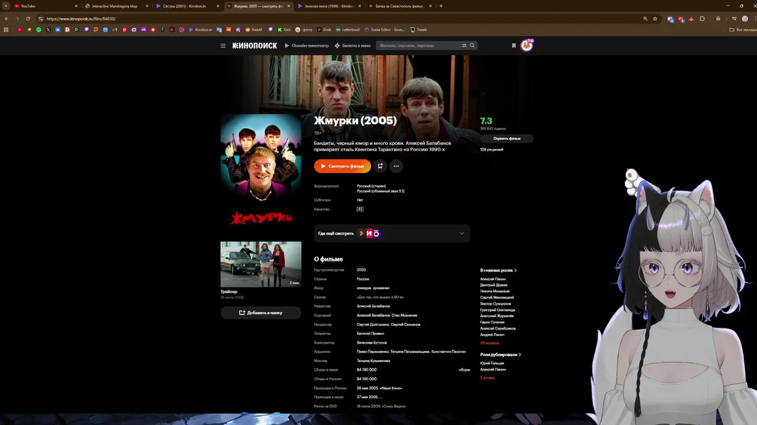Screen dimensions: 757x425
Task: Open actor Никита Михалков link
Action: pyautogui.click(x=494, y=291)
